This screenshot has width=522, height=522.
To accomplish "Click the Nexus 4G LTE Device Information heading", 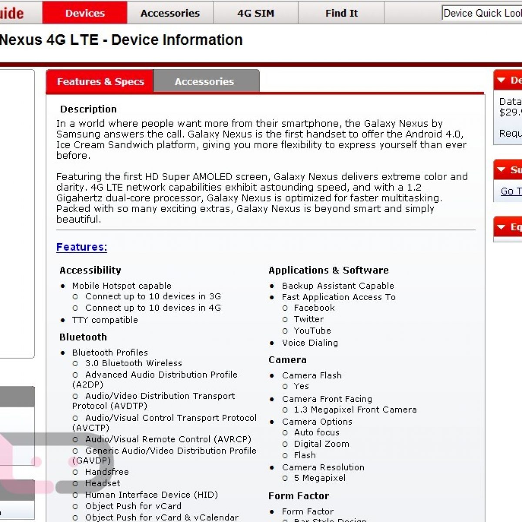I will (121, 40).
